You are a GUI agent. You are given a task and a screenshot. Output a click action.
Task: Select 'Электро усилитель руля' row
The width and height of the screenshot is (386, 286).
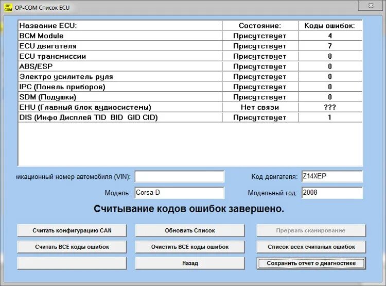pos(190,77)
